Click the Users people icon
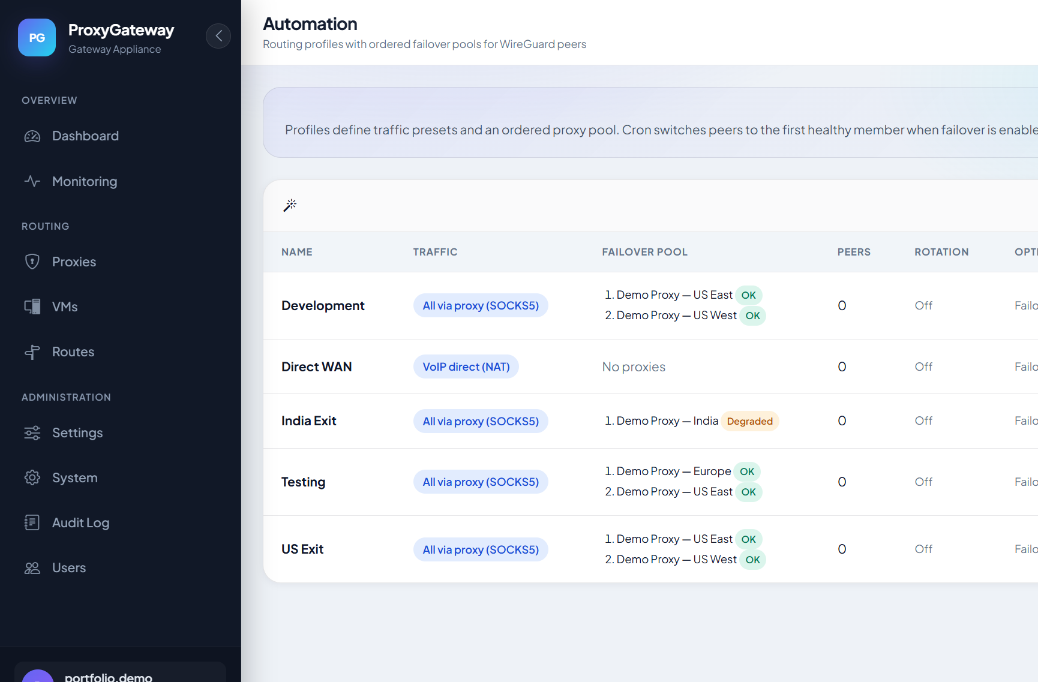The image size is (1038, 682). 32,567
